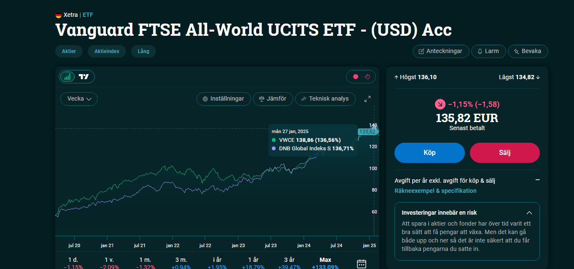Click the red live streaming dot
574x269 pixels.
(355, 77)
